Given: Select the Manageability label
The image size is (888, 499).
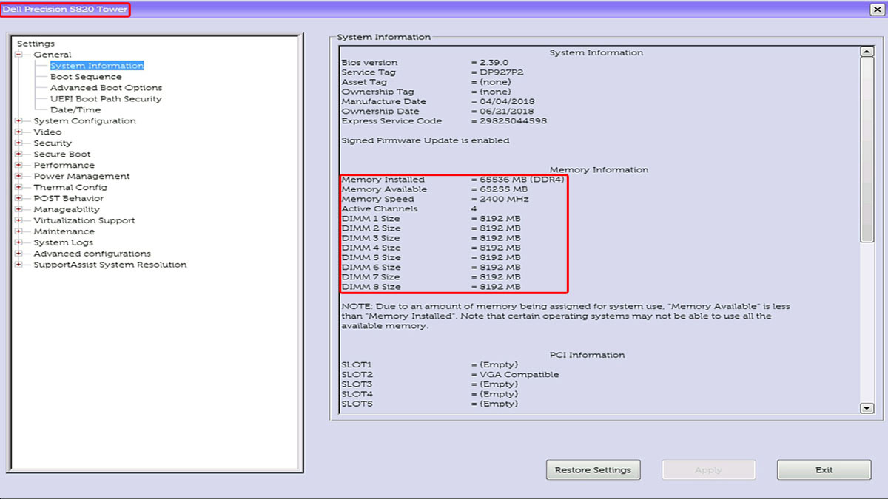Looking at the screenshot, I should (x=67, y=209).
